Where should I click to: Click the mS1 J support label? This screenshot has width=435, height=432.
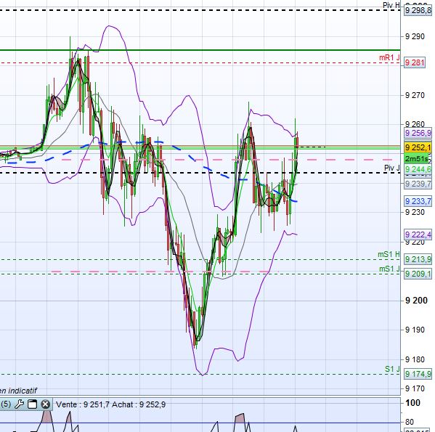pyautogui.click(x=389, y=269)
